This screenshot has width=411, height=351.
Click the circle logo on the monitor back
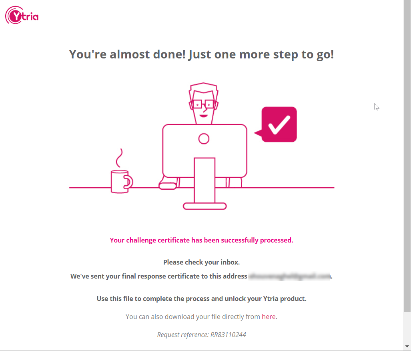click(x=204, y=139)
